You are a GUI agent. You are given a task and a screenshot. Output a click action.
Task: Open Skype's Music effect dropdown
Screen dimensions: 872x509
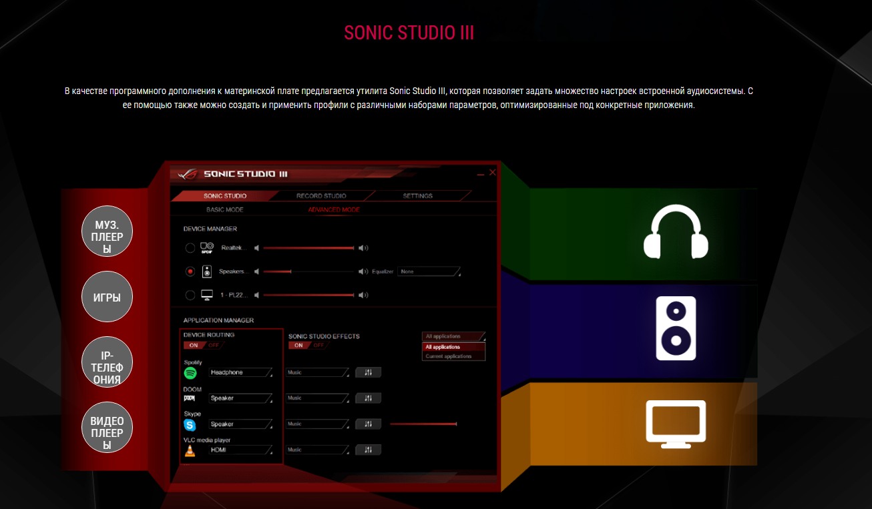(318, 424)
